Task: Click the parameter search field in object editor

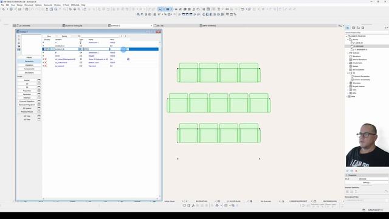Action: [x=100, y=36]
